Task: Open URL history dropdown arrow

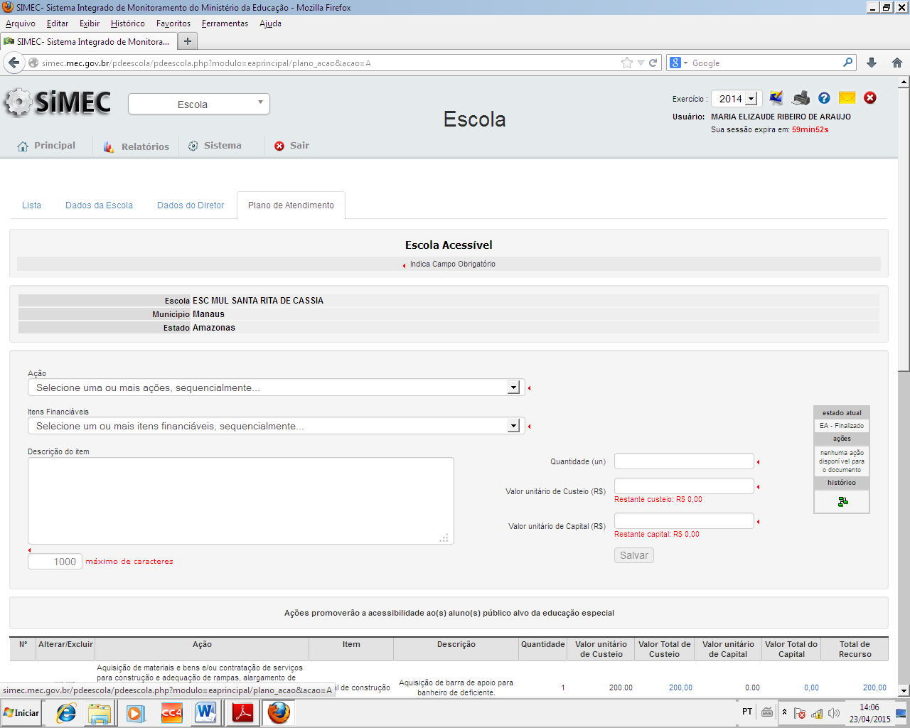Action: (641, 63)
